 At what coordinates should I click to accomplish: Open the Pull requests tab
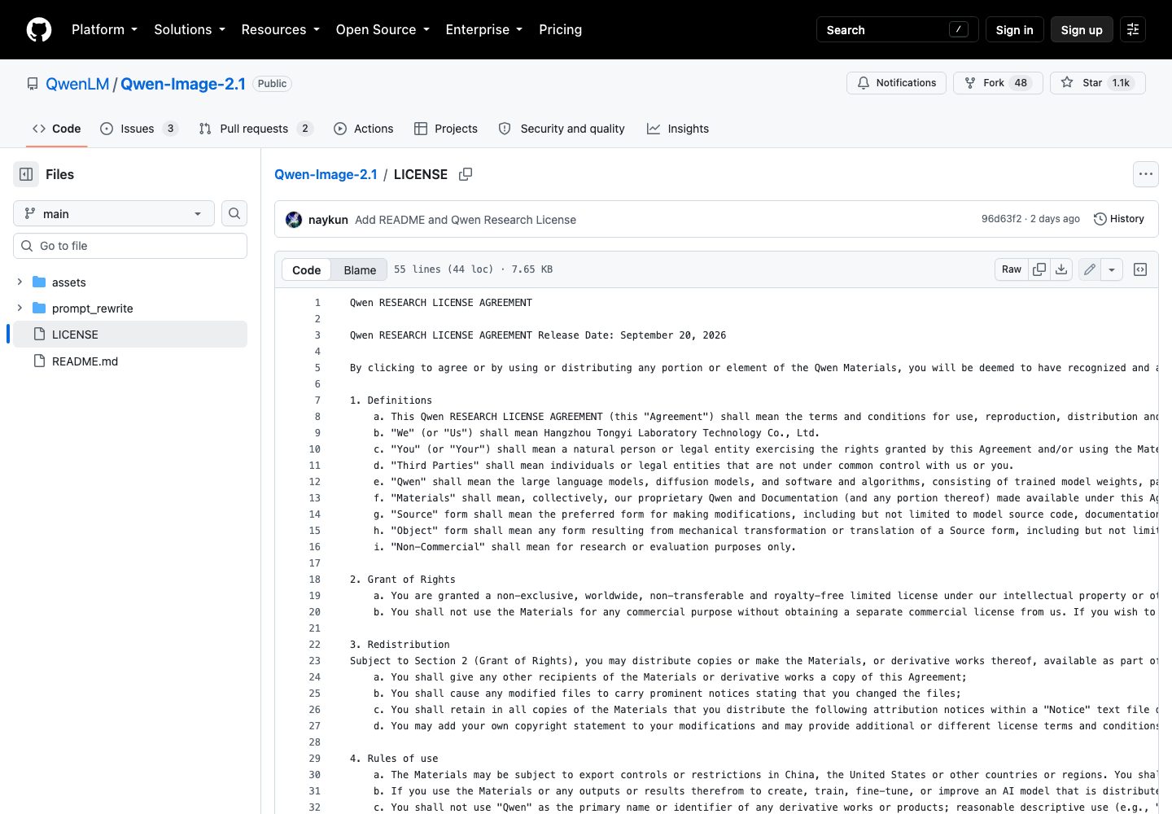(256, 129)
